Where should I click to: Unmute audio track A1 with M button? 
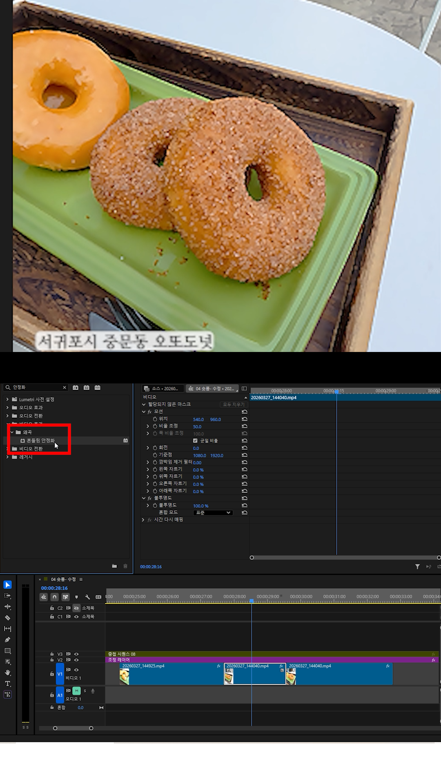click(76, 691)
